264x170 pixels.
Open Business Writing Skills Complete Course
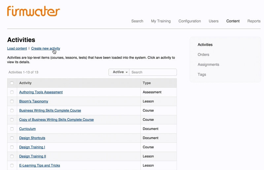pos(50,110)
